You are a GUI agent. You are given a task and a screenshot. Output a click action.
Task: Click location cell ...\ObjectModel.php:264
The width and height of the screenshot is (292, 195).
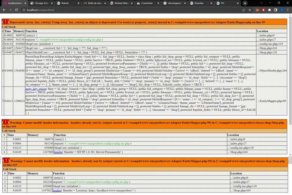tap(272, 71)
